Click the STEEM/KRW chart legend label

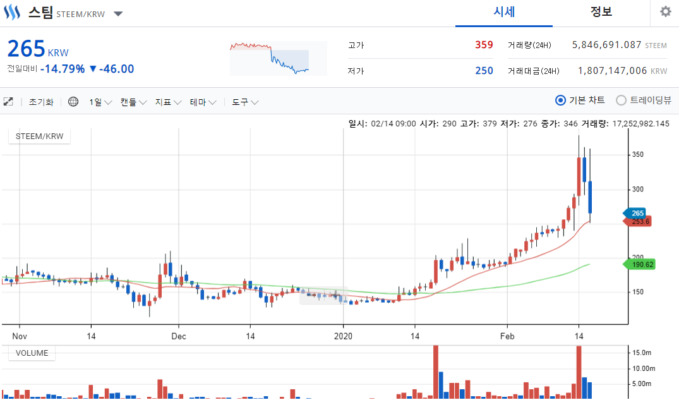pyautogui.click(x=39, y=136)
